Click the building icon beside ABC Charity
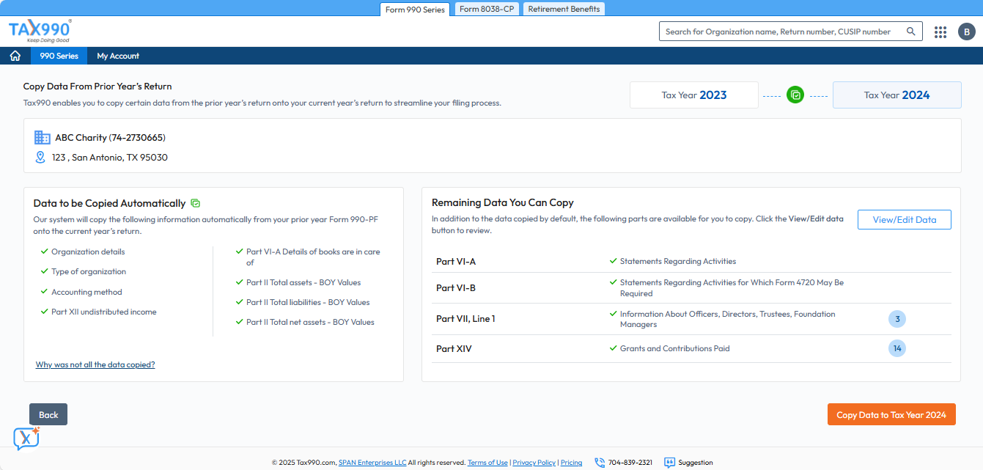Screen dimensions: 983x470 pyautogui.click(x=43, y=138)
